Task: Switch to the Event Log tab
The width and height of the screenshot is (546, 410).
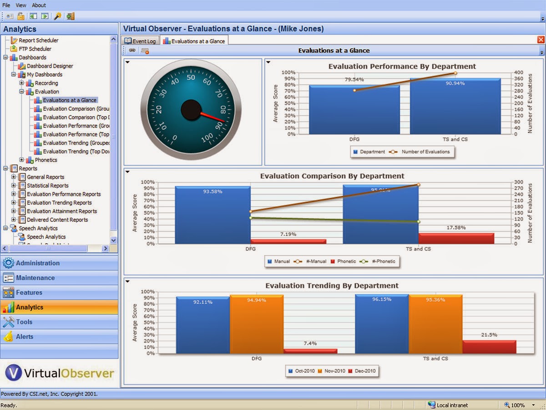Action: pyautogui.click(x=140, y=41)
